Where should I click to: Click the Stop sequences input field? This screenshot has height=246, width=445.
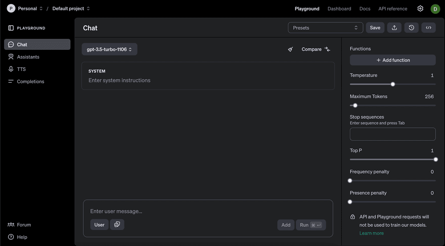click(392, 134)
